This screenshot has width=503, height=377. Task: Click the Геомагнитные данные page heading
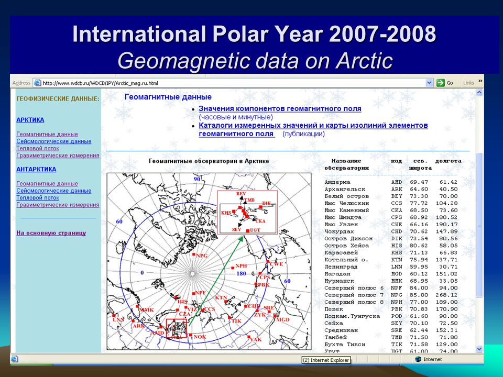point(168,97)
